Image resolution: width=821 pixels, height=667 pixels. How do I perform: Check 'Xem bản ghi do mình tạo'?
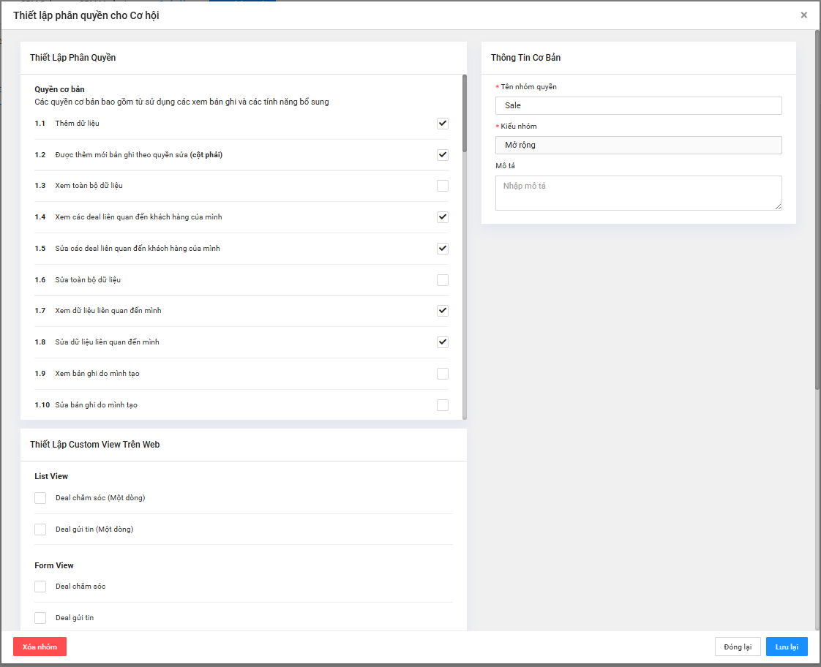(x=443, y=374)
